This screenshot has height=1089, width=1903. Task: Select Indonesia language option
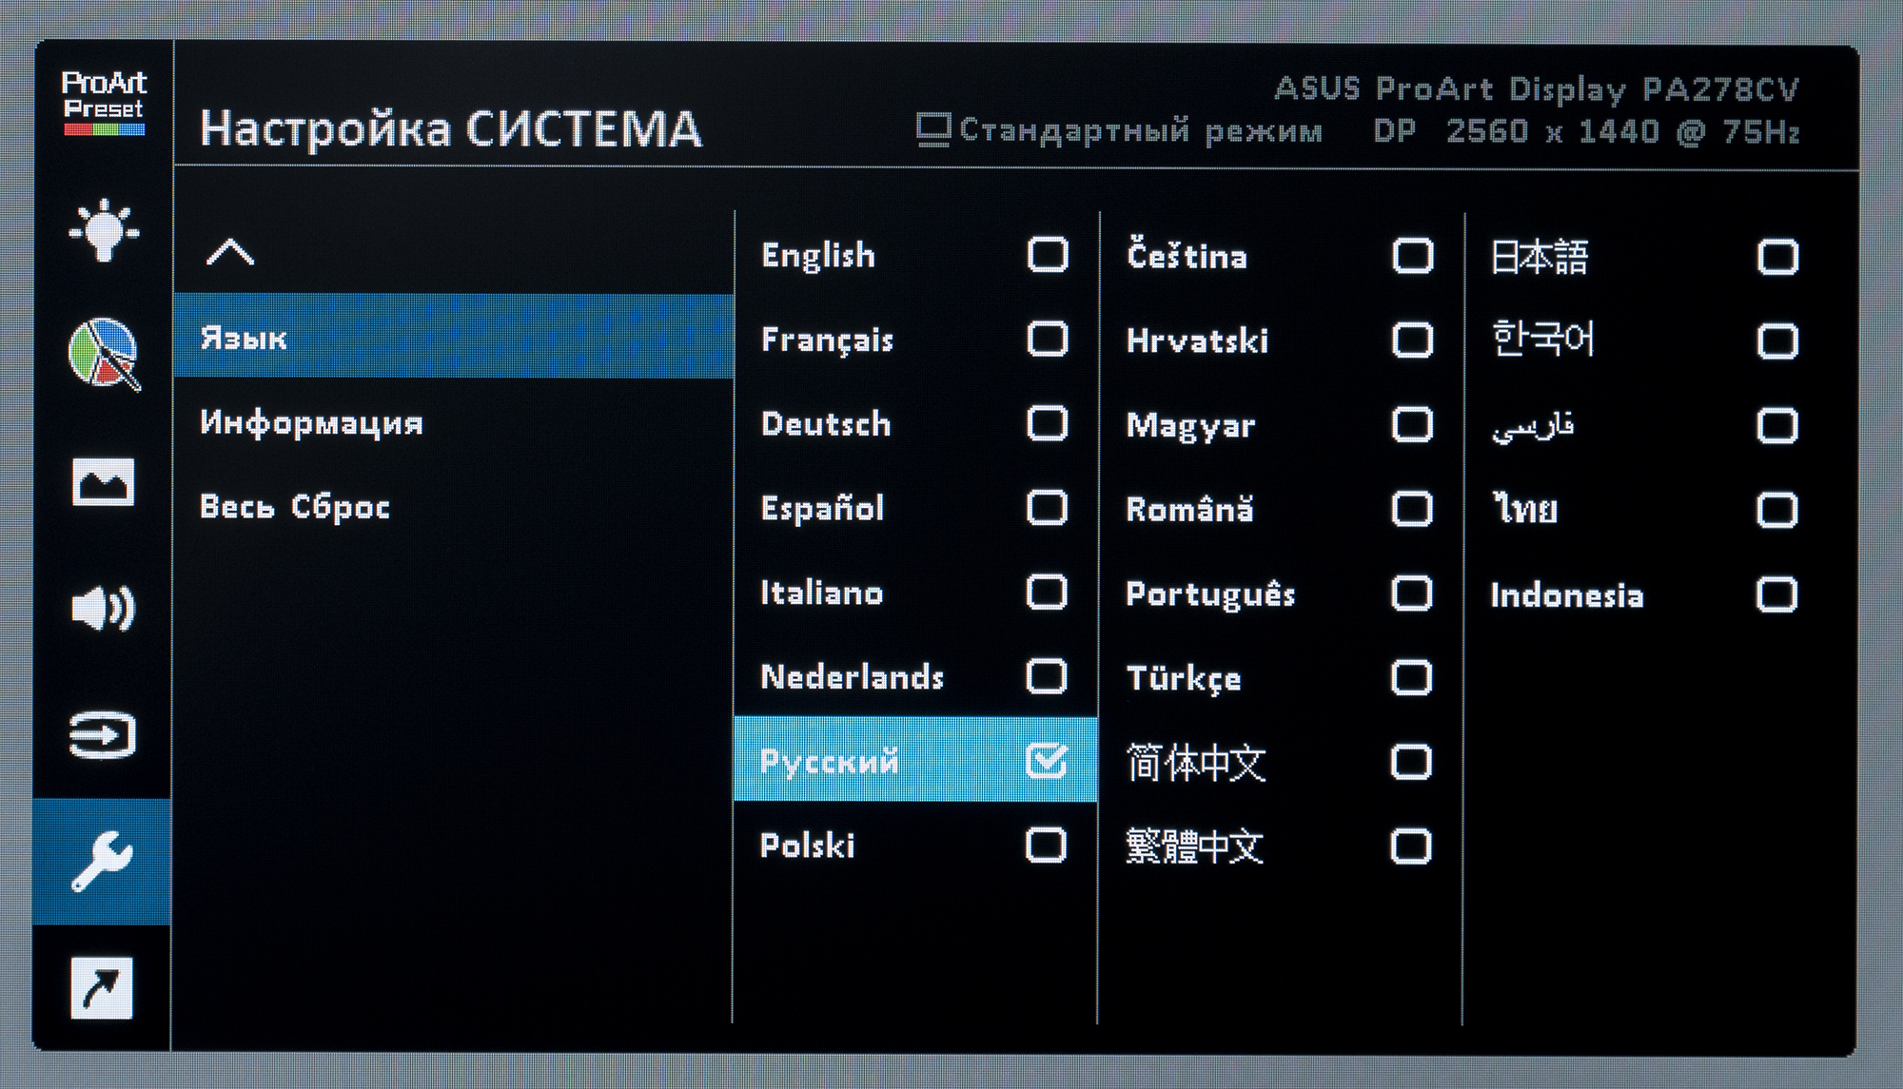point(1566,595)
